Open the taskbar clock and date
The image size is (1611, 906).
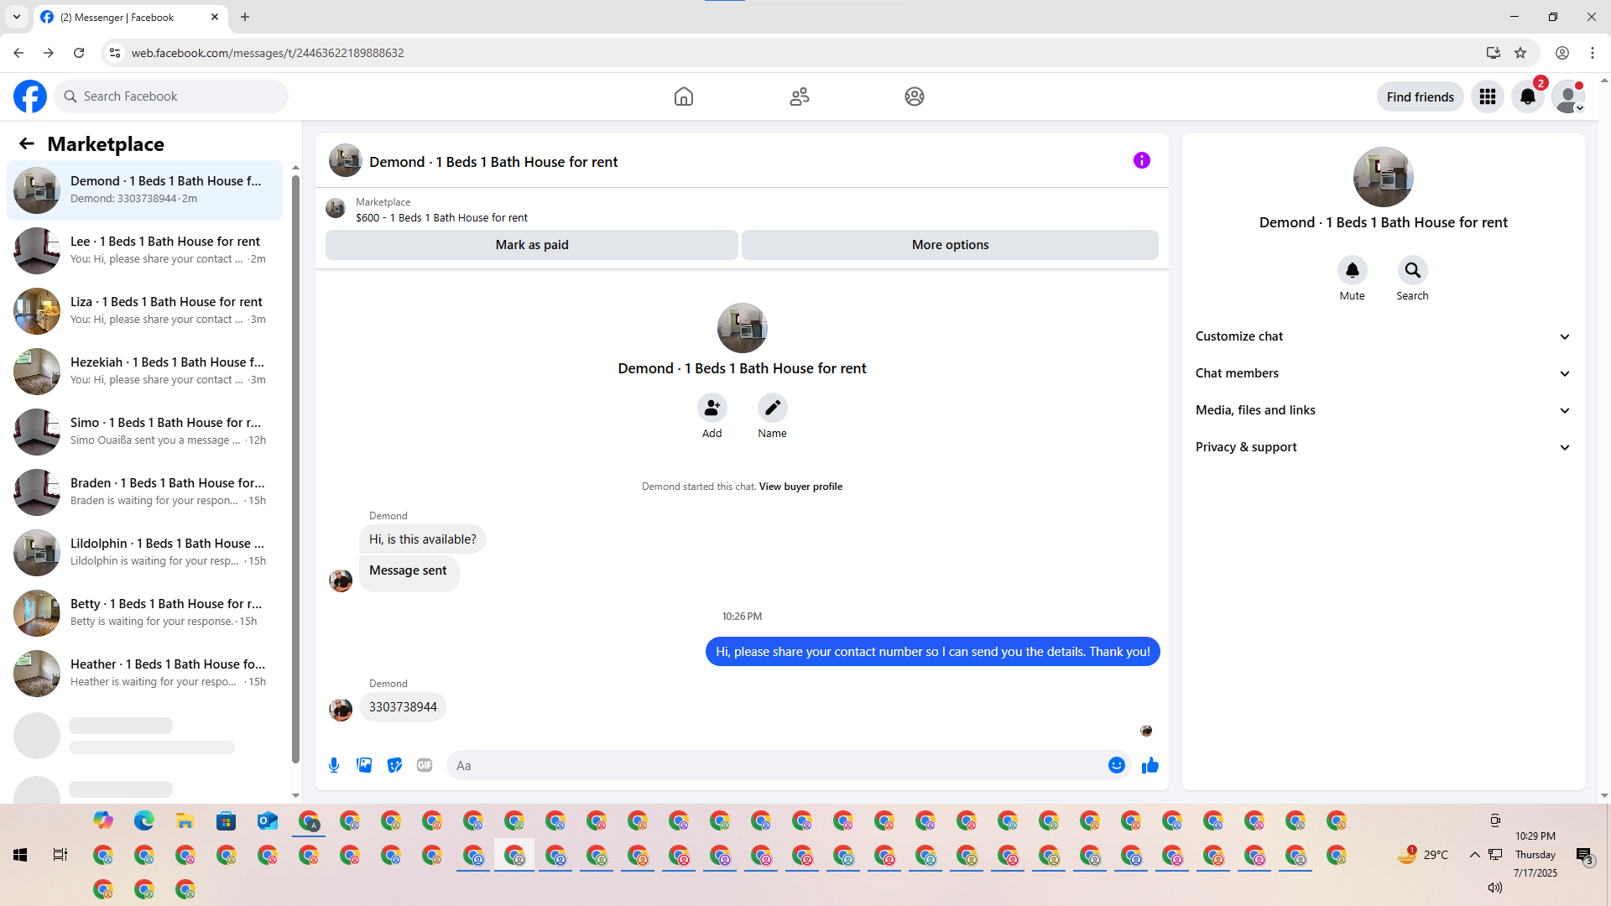(x=1535, y=855)
